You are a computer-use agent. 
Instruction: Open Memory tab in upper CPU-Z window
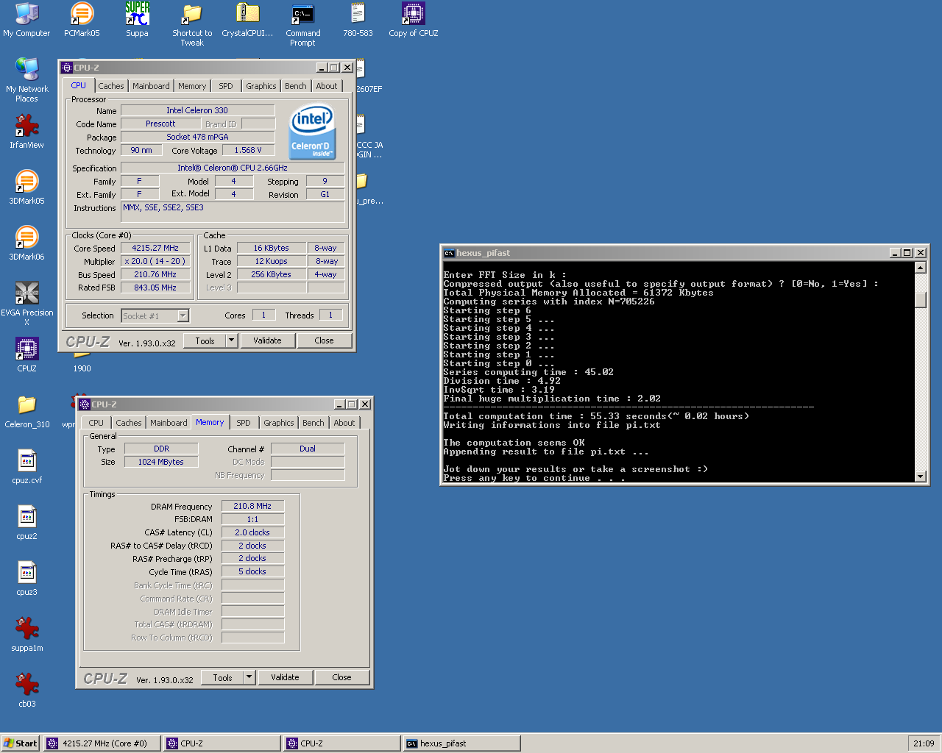[192, 86]
